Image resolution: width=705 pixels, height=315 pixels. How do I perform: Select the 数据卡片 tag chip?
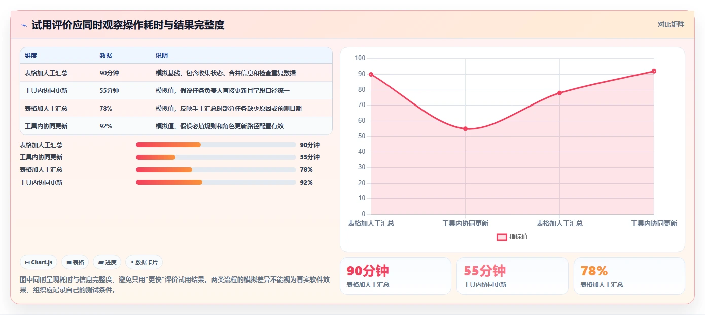144,262
